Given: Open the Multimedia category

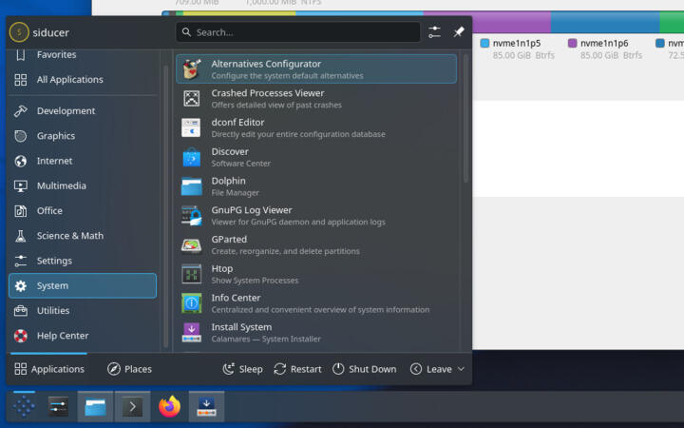Looking at the screenshot, I should click(83, 185).
